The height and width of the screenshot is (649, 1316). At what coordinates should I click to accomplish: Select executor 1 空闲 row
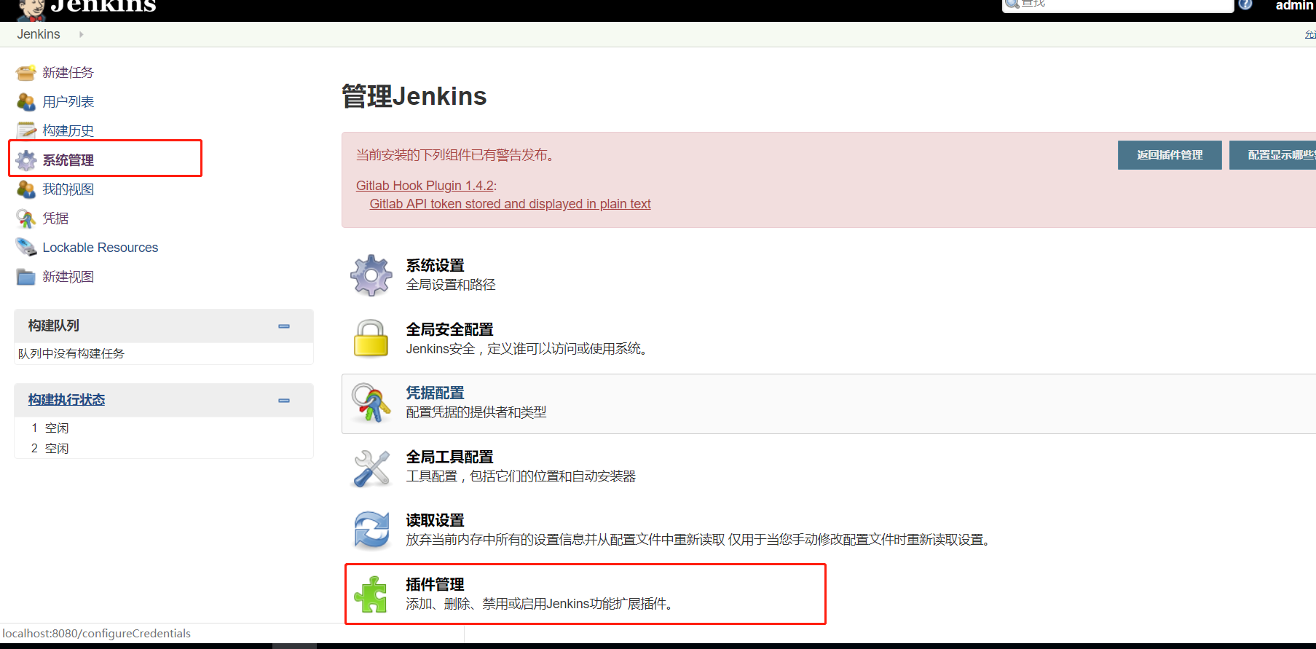pos(163,428)
